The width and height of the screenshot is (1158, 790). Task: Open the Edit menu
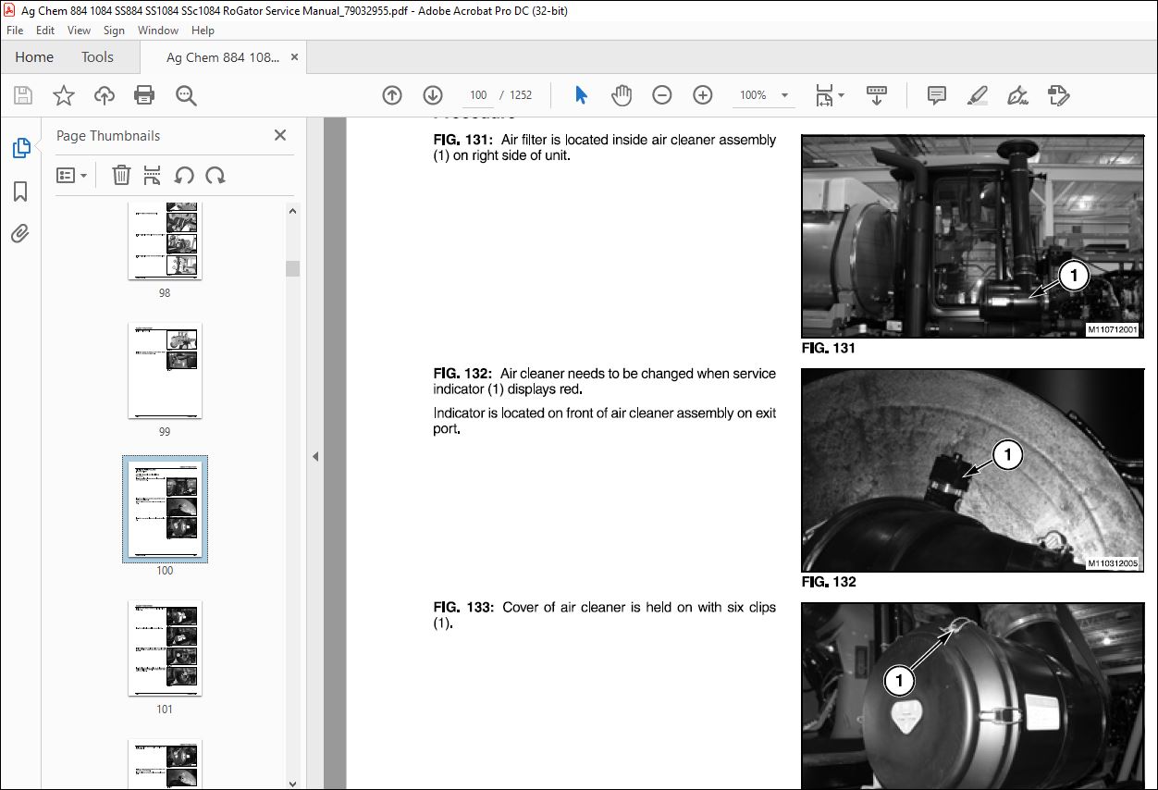pos(45,31)
